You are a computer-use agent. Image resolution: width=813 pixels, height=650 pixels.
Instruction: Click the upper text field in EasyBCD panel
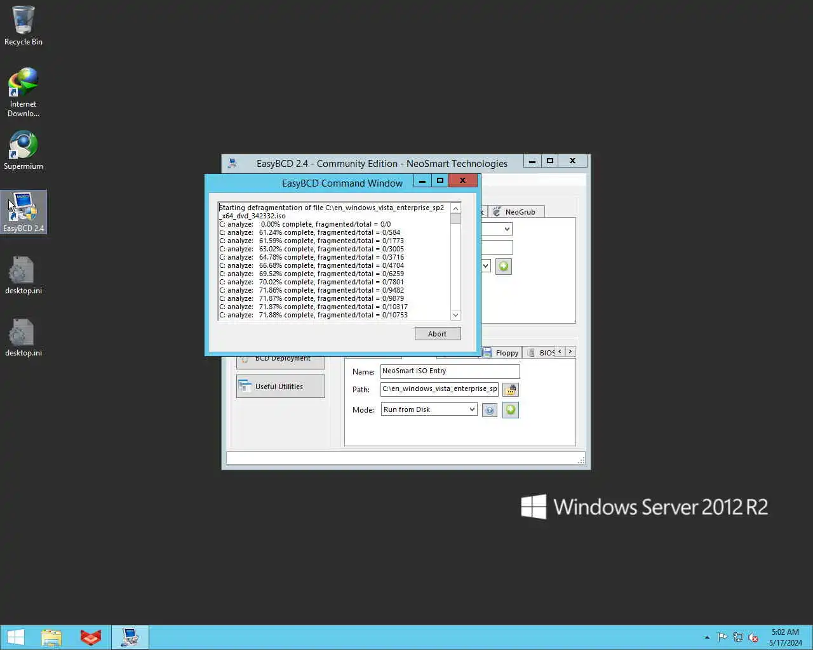(x=497, y=248)
